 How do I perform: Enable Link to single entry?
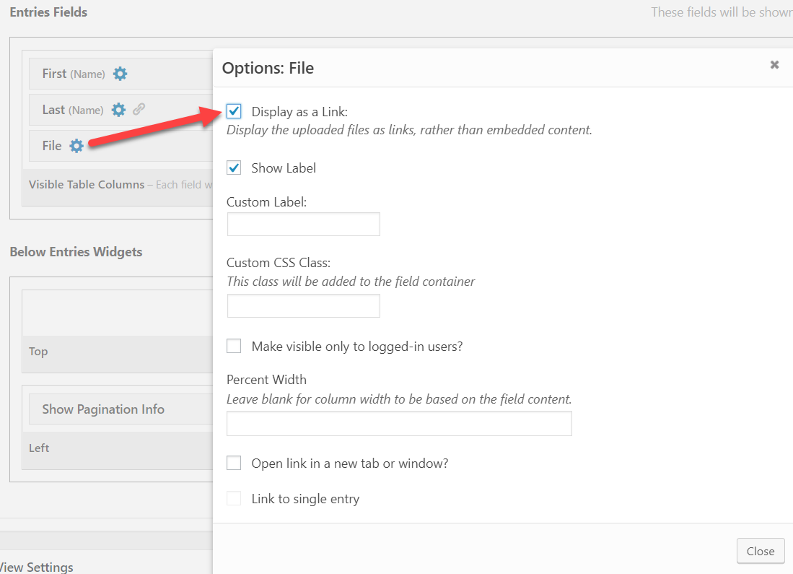pos(234,498)
